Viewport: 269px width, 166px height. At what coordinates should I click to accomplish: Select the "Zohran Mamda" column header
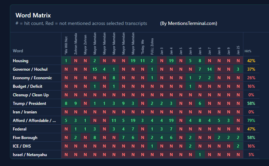coord(76,44)
